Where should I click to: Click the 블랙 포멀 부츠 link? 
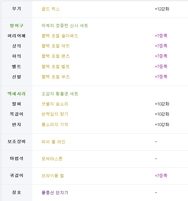pos(55,77)
